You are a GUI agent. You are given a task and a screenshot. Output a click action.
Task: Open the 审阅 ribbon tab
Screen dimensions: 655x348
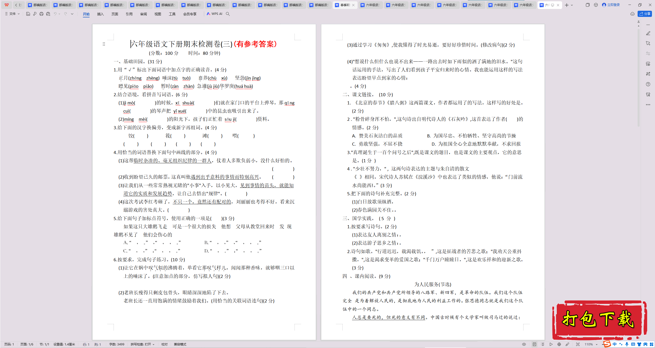(x=144, y=14)
